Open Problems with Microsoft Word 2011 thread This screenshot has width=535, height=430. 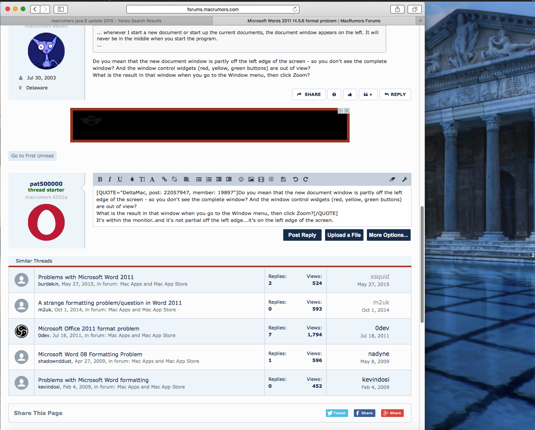coord(86,277)
